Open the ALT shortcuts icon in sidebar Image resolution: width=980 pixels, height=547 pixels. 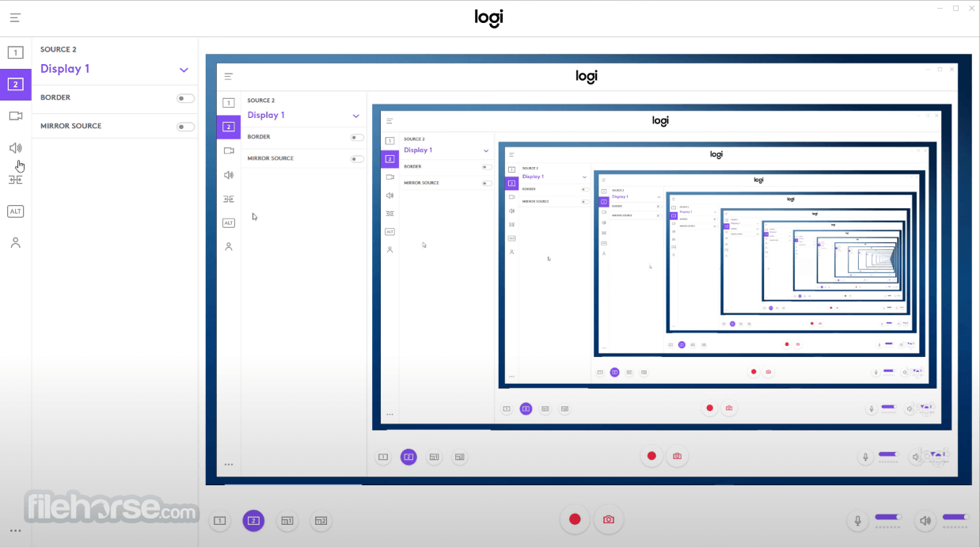pos(15,211)
